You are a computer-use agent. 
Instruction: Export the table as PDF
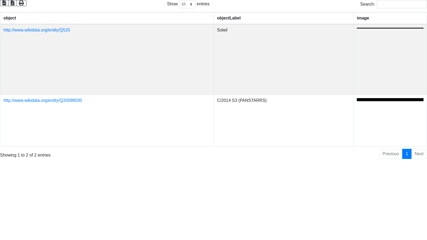(x=13, y=3)
